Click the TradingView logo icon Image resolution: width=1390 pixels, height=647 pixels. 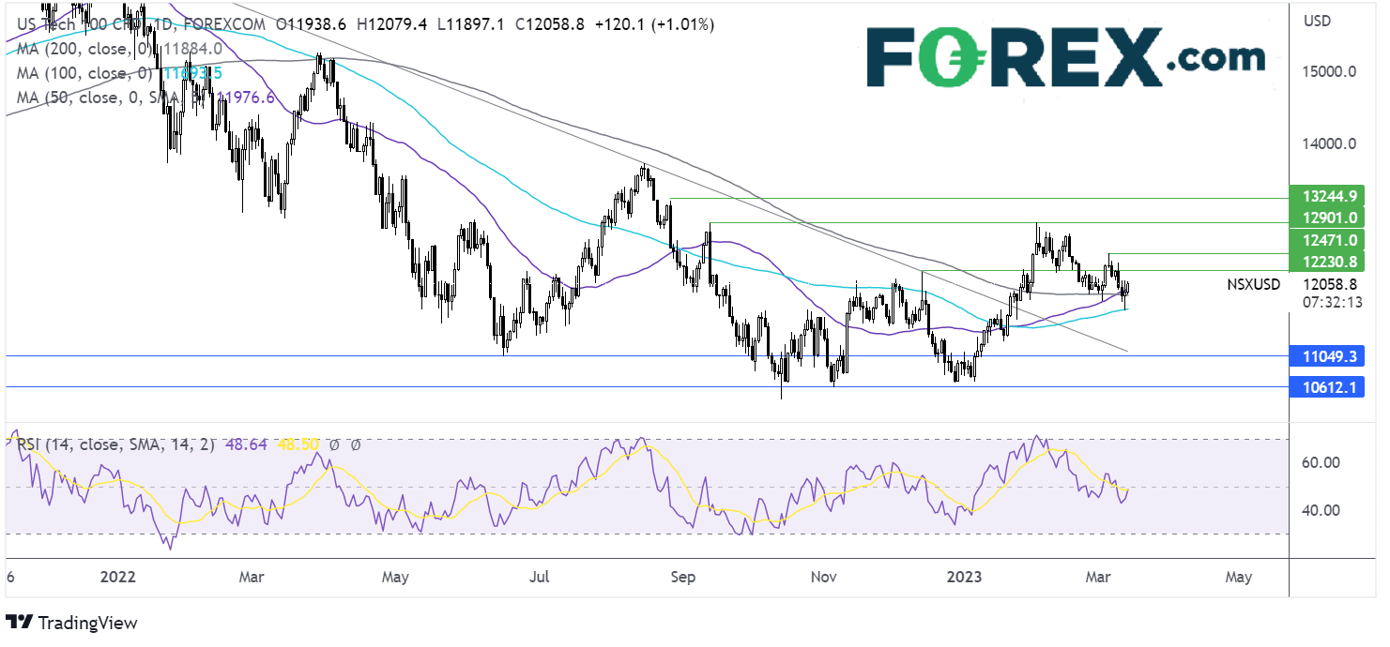tap(20, 622)
